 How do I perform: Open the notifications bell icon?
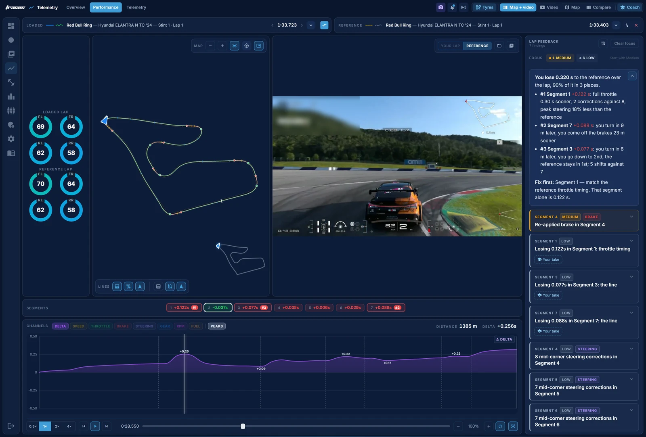tap(452, 7)
